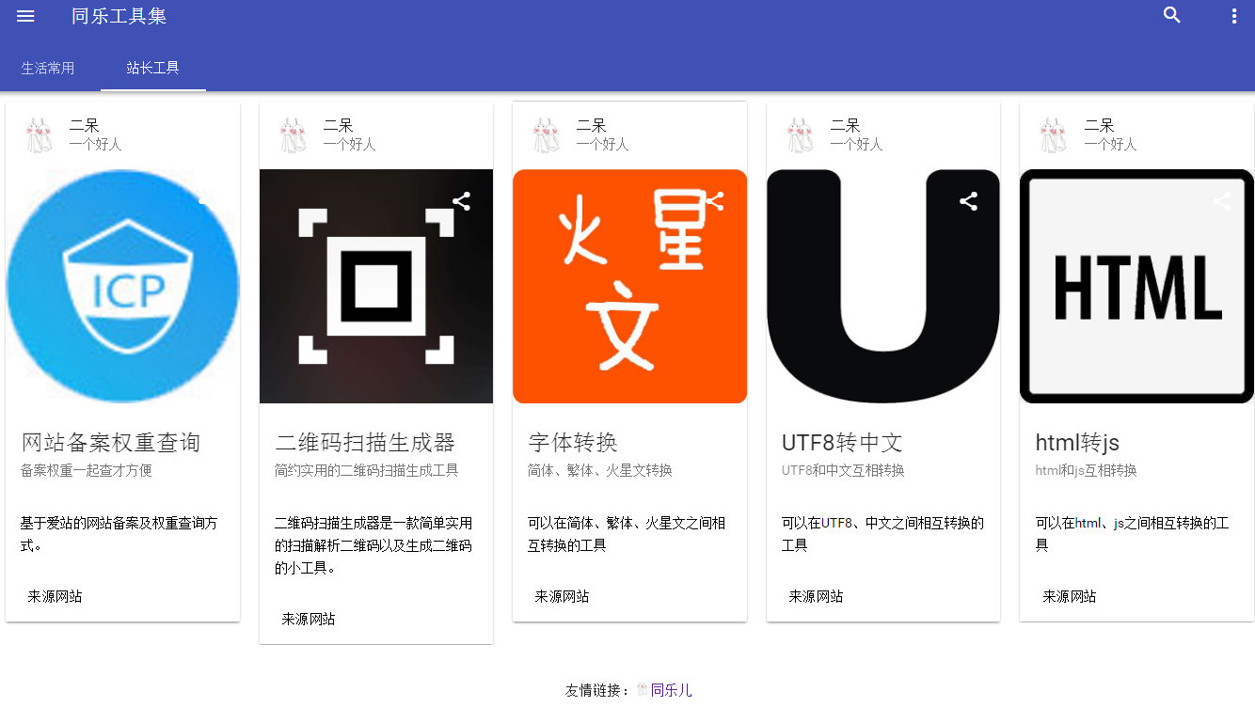The image size is (1255, 708).
Task: Share the 字体转换 card
Action: tap(714, 200)
